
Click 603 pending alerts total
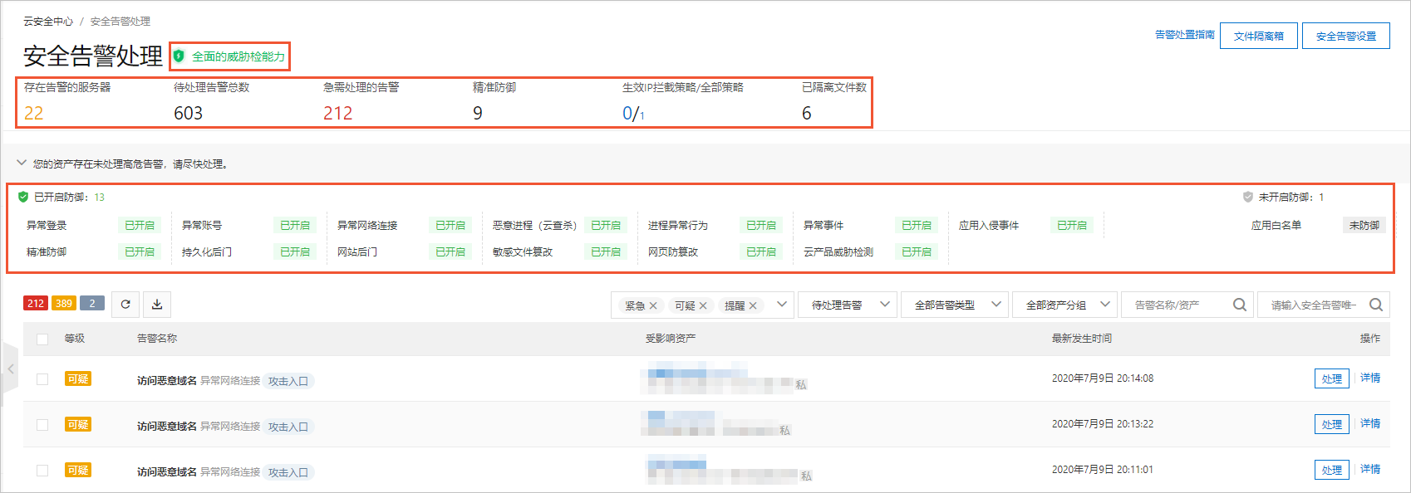click(x=189, y=113)
